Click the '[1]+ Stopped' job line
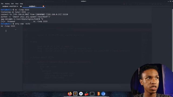Image resolution: width=173 pixels, height=97 pixels. point(24,22)
